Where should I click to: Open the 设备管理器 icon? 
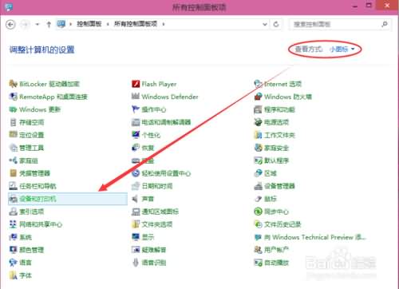[x=258, y=186]
